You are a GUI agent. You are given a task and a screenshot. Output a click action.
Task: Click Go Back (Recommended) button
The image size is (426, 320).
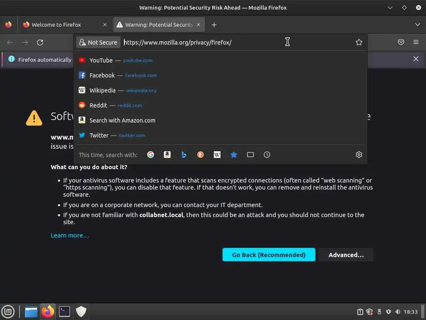tap(269, 255)
